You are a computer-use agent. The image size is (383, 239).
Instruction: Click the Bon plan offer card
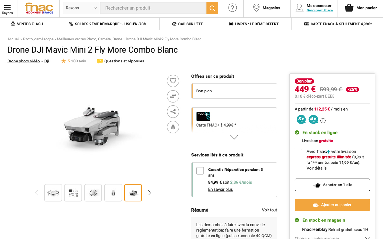(234, 91)
